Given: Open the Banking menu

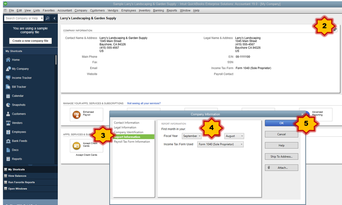Looking at the screenshot, I should coord(159,11).
